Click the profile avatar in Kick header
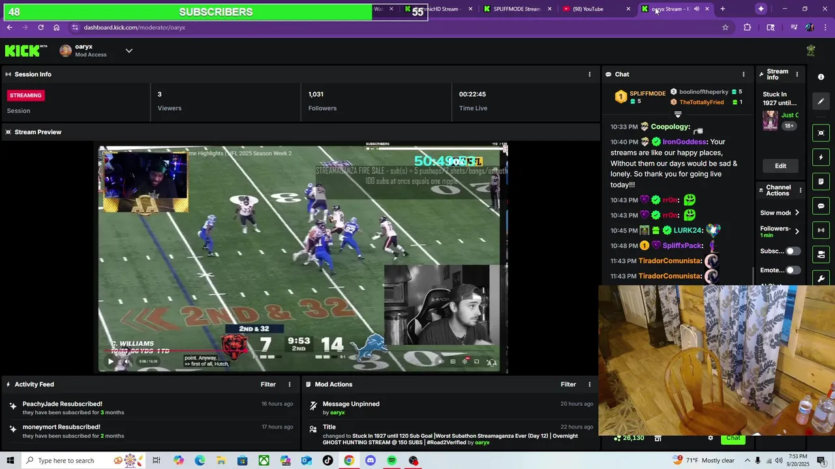This screenshot has width=835, height=469. (x=811, y=51)
